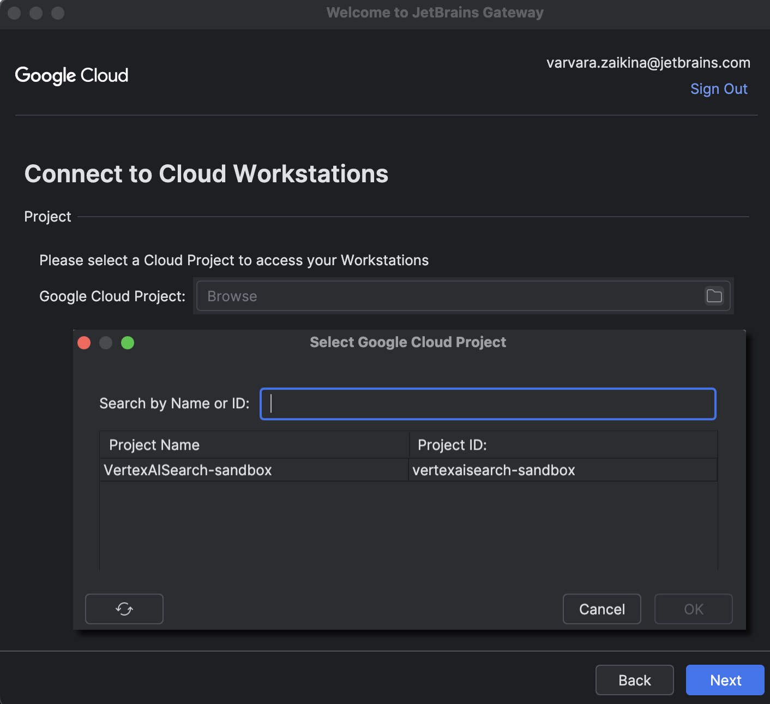Select the VertexAISearch-sandbox project
This screenshot has width=770, height=704.
188,470
